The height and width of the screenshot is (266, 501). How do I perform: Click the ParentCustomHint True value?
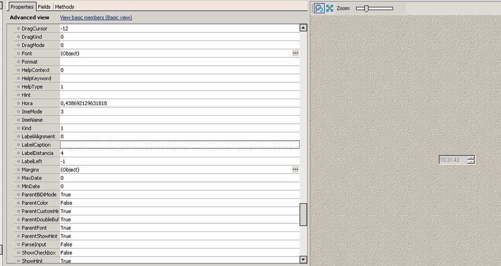click(x=66, y=211)
